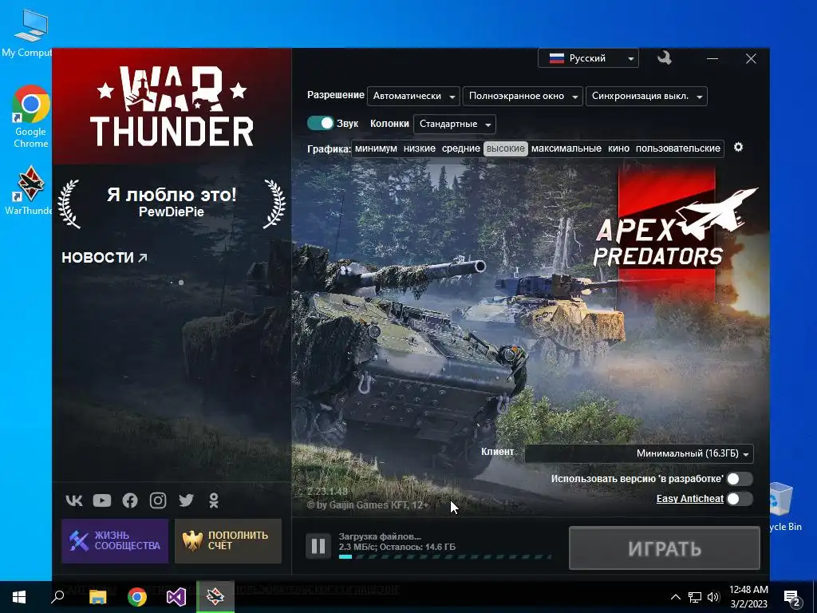
Task: Click the download progress bar
Action: [445, 556]
